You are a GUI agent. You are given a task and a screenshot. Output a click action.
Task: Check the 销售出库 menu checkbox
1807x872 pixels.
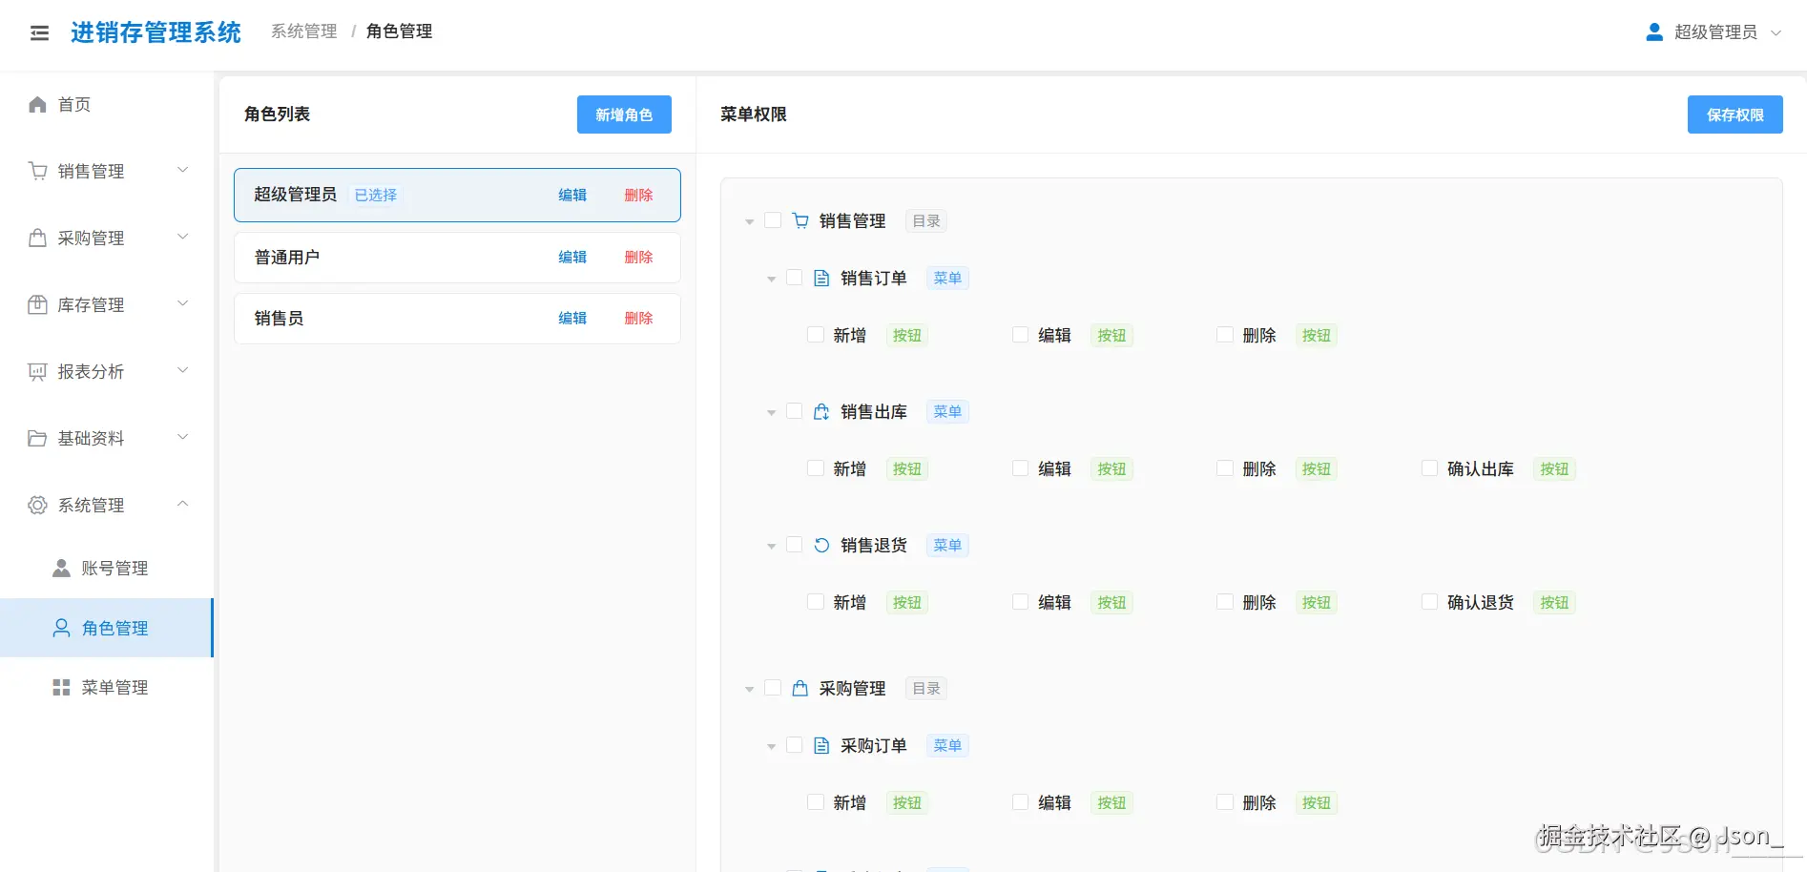point(794,411)
